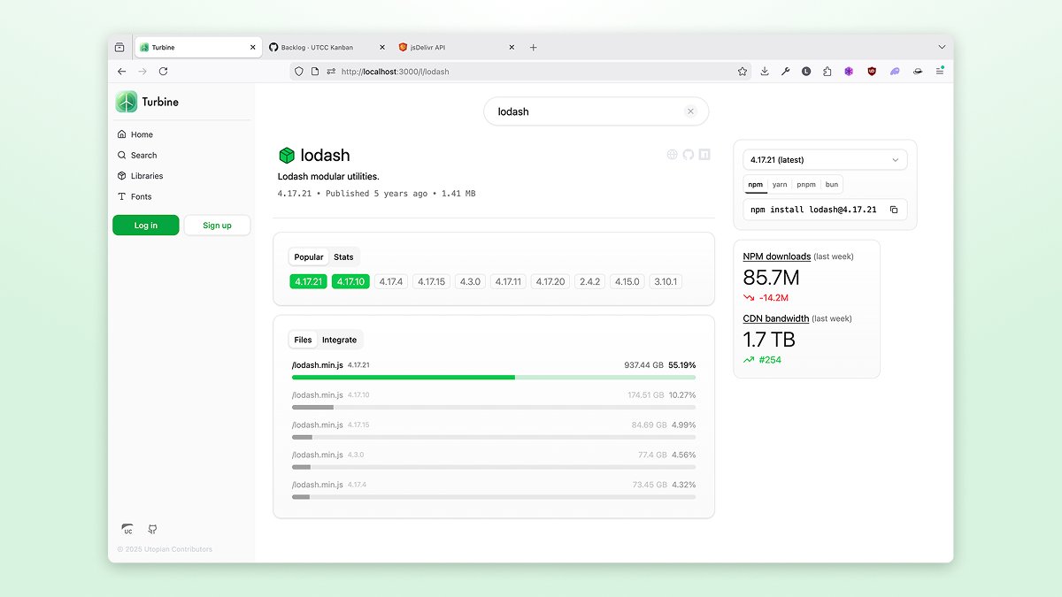Switch to the Files tab

point(303,340)
